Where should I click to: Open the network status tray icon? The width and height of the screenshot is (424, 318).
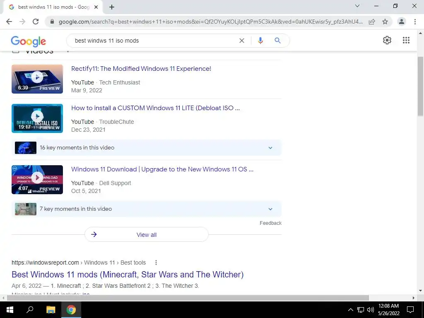click(x=361, y=310)
